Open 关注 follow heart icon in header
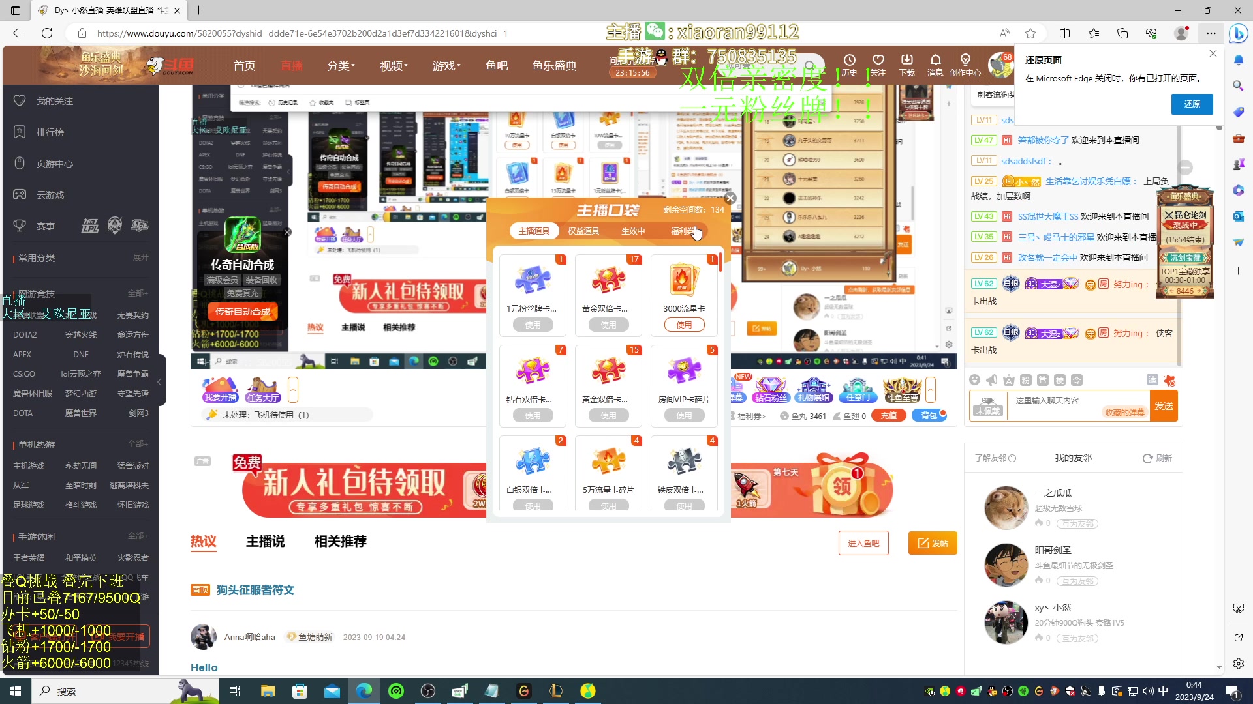 click(x=878, y=65)
